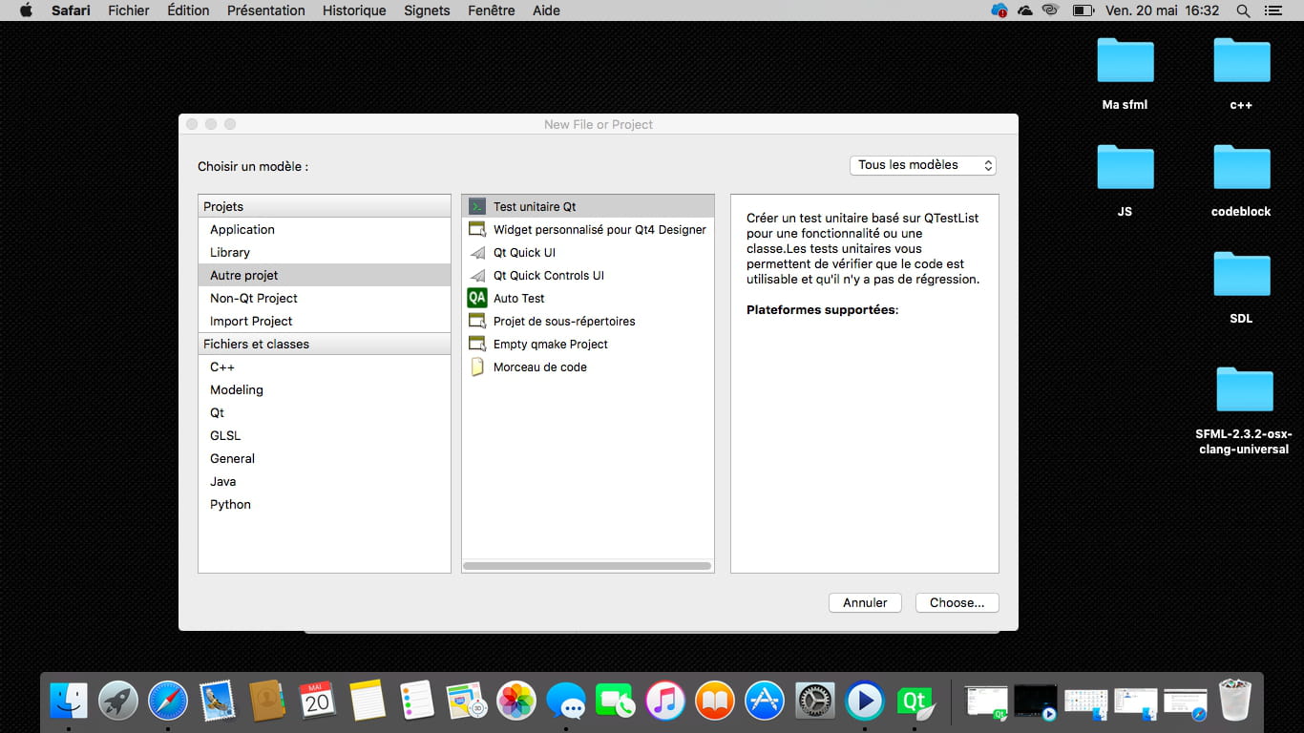The width and height of the screenshot is (1304, 733).
Task: Select the Non-Qt Project category
Action: [x=325, y=298]
